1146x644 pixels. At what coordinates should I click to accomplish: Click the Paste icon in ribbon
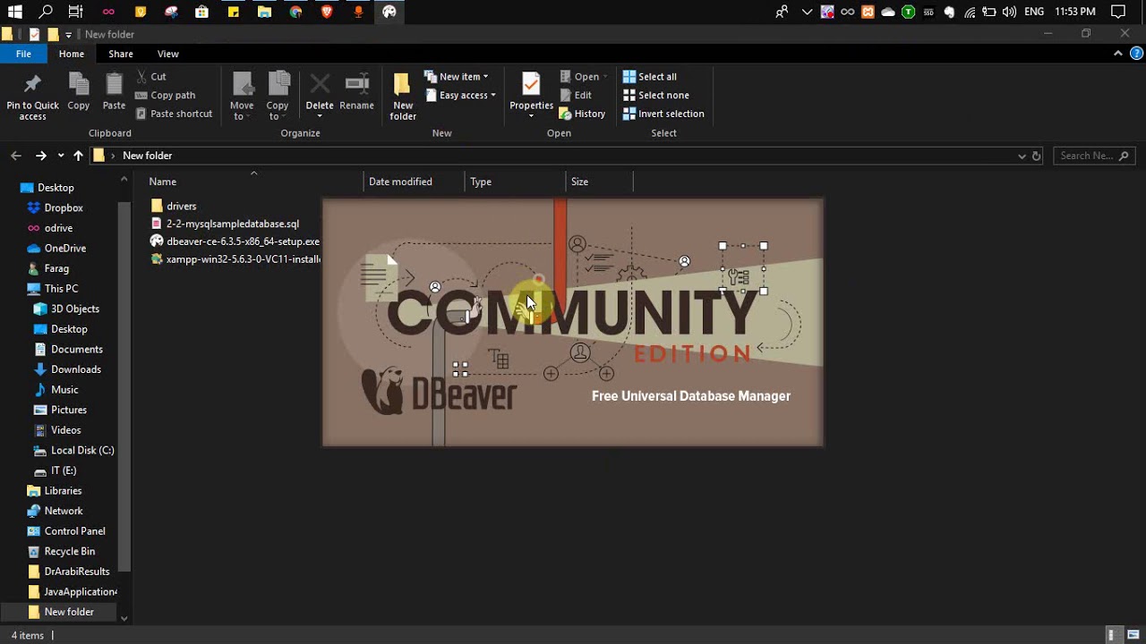click(114, 84)
